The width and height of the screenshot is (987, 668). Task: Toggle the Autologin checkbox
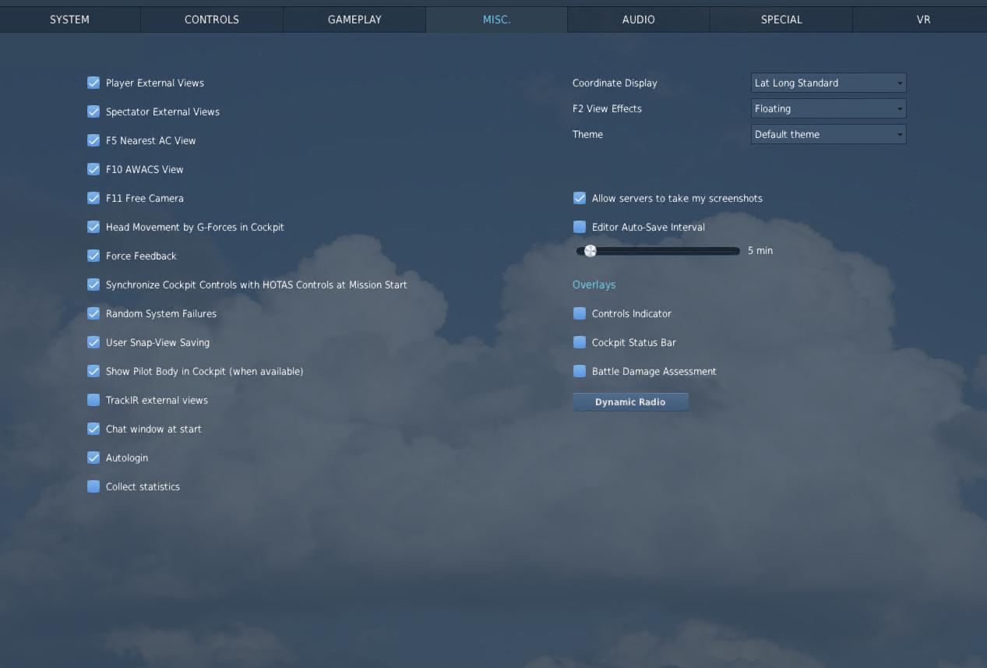click(93, 458)
